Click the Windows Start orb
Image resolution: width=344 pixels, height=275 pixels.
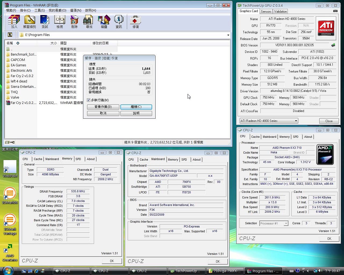(x=8, y=270)
